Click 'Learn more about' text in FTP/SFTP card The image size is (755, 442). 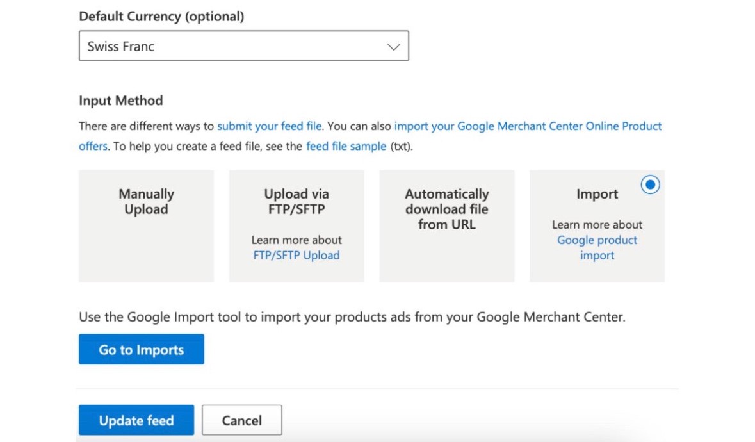point(296,240)
